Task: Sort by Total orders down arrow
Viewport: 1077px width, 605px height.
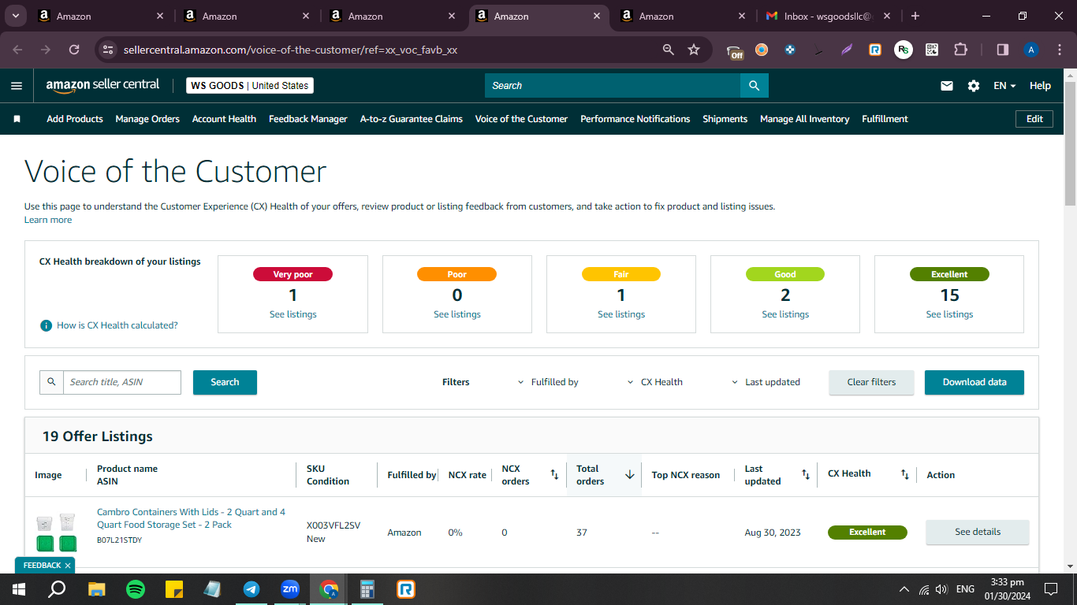Action: (x=630, y=475)
